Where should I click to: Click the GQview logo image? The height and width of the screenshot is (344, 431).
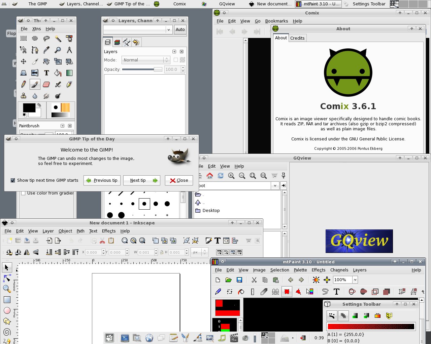(x=359, y=241)
